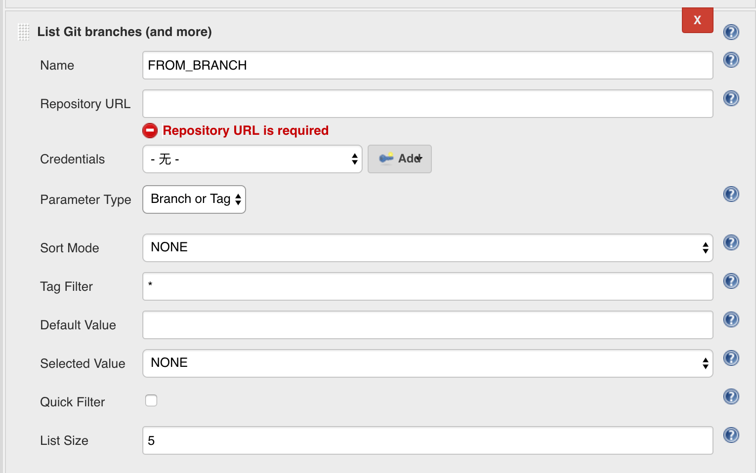Click inside the Repository URL input
Viewport: 756px width, 473px height.
[427, 104]
